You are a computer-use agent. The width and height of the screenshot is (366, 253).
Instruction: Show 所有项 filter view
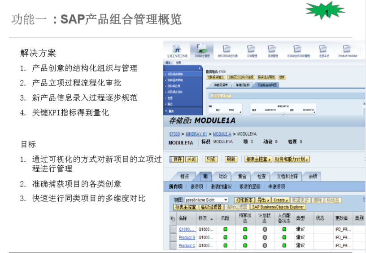pos(175,186)
